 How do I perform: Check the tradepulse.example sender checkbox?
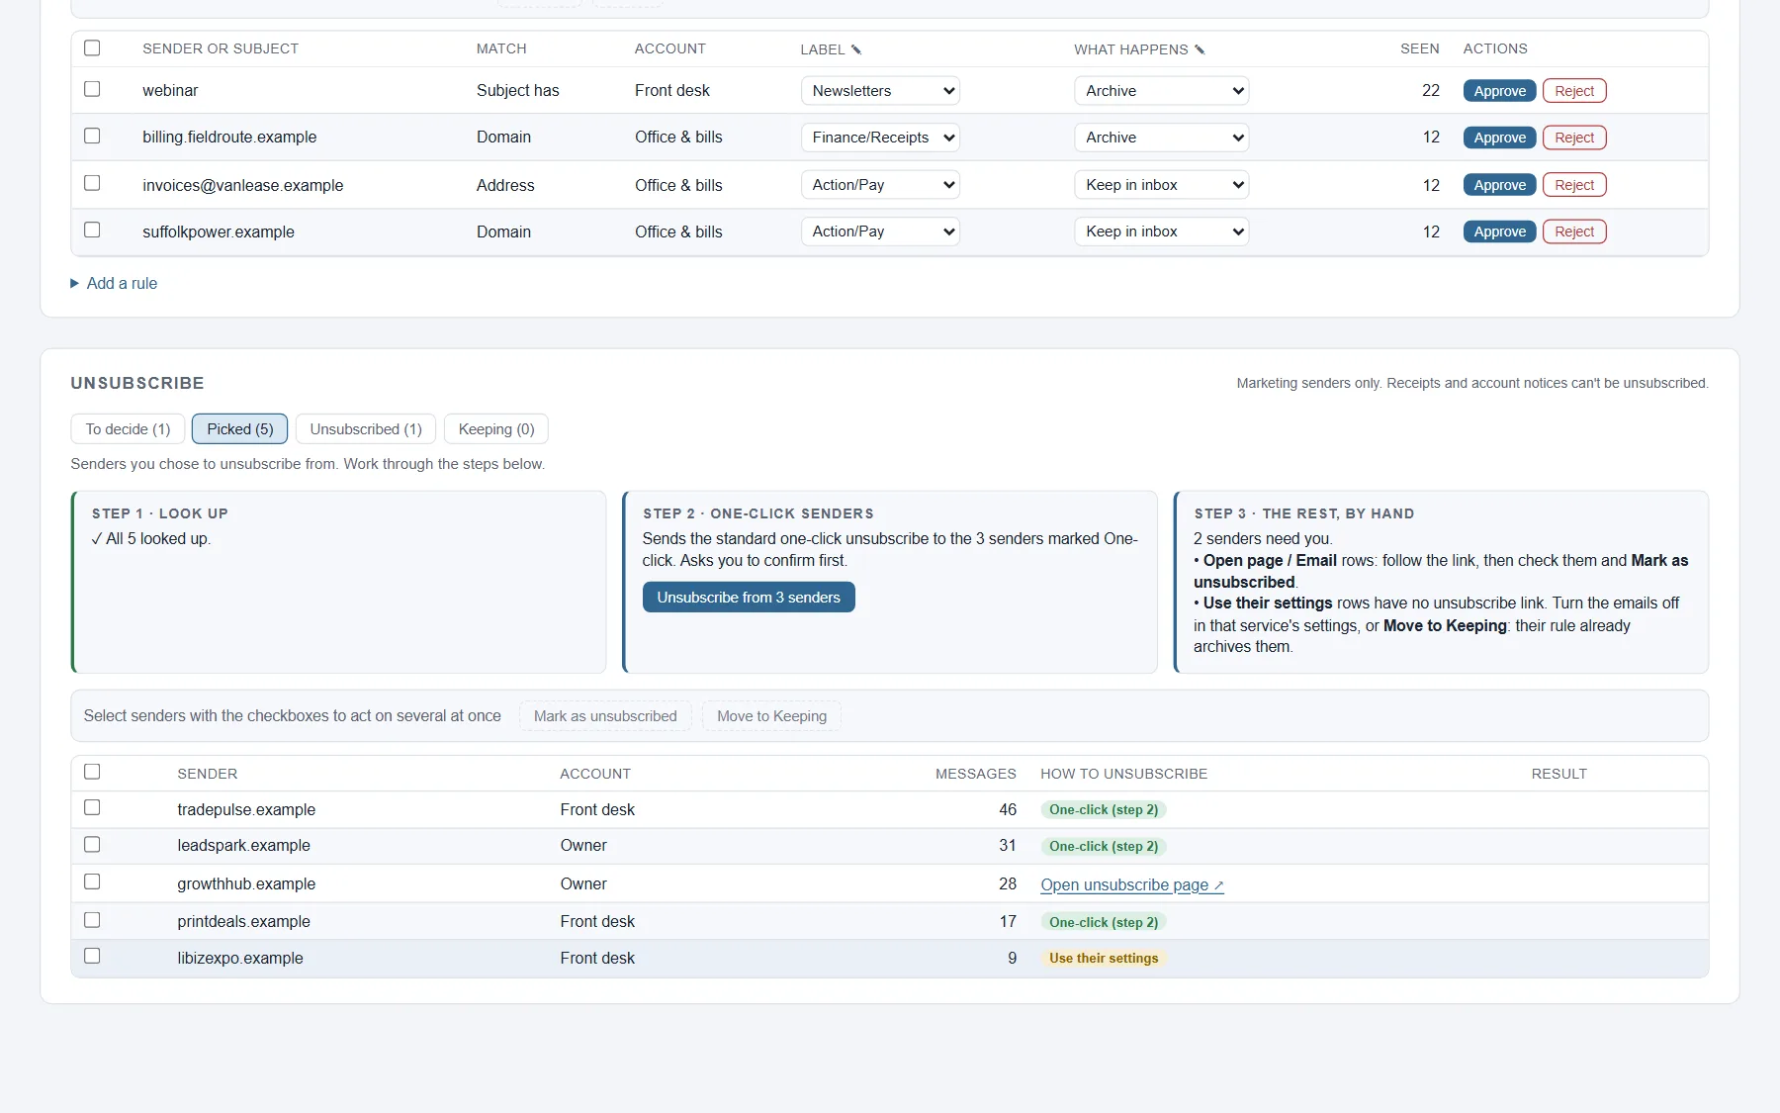click(92, 807)
